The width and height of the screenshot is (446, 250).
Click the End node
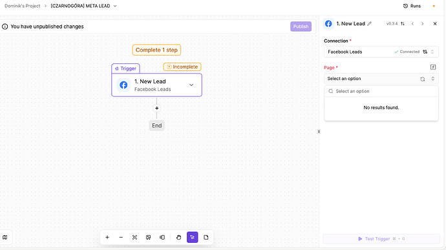156,125
